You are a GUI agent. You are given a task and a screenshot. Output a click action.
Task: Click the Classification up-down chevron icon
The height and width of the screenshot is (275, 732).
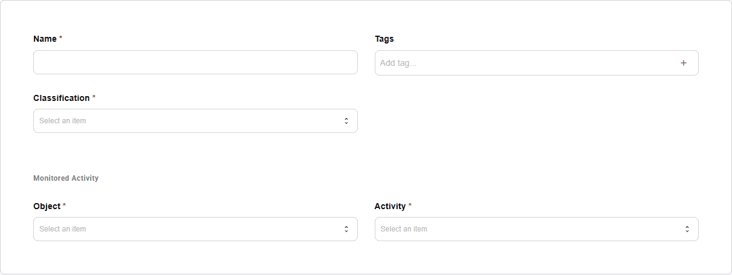pos(346,121)
